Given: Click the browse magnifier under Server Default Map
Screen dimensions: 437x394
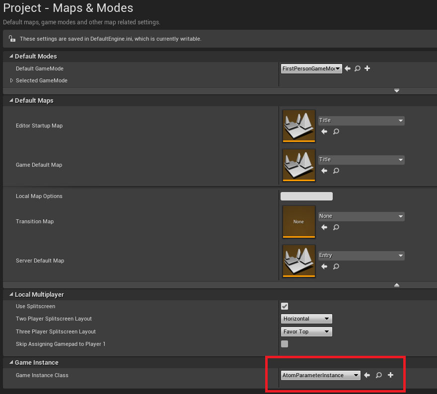Looking at the screenshot, I should (x=336, y=266).
